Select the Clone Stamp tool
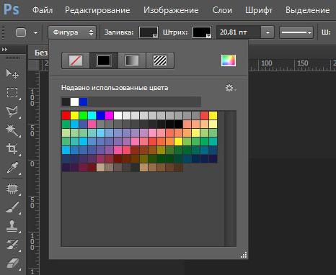The height and width of the screenshot is (275, 336). (x=12, y=226)
